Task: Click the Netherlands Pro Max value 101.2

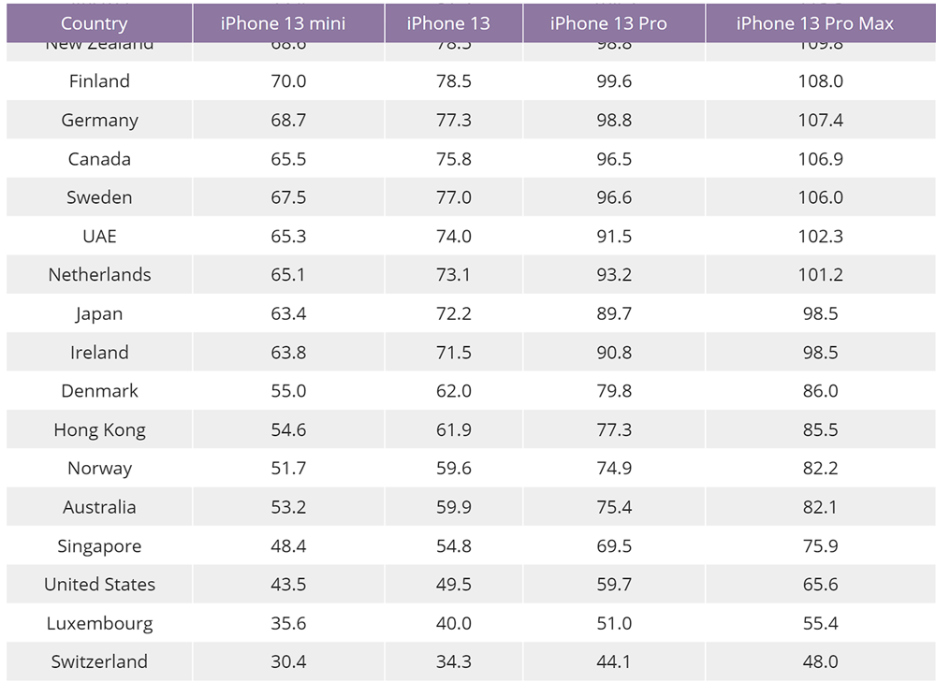Action: coord(820,274)
